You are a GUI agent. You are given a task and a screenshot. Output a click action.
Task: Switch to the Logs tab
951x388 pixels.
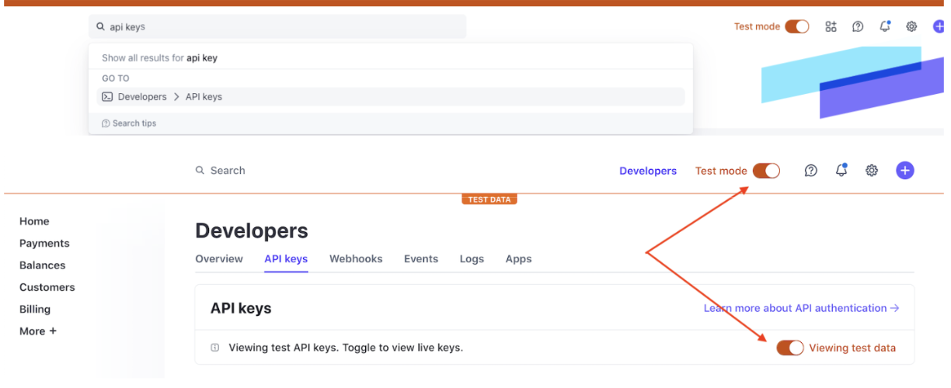[x=472, y=259]
